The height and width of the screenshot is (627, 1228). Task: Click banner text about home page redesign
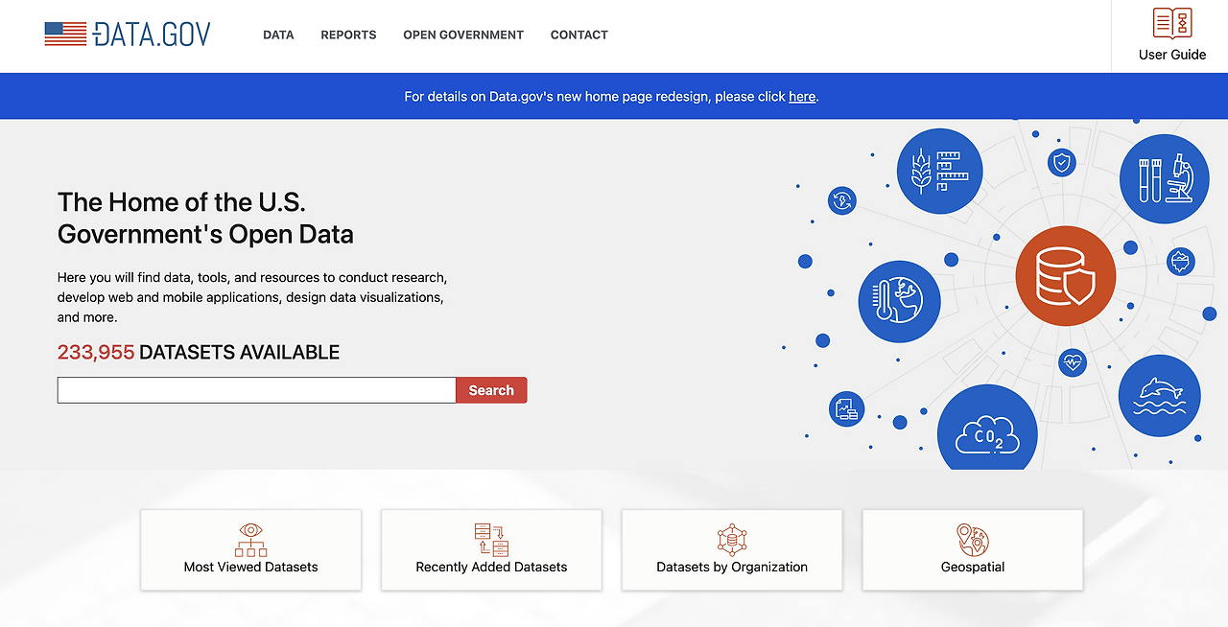611,96
